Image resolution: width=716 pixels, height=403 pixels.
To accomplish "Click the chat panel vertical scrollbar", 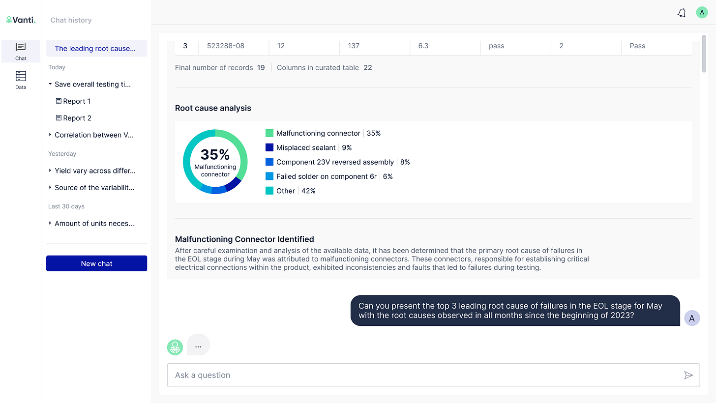I will [704, 54].
